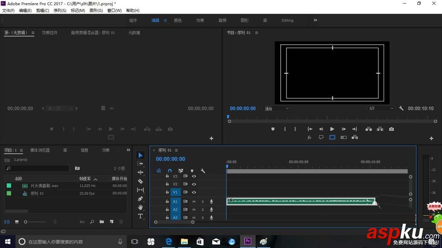Image resolution: width=442 pixels, height=248 pixels.
Task: Toggle the timeline Snap magnet icon
Action: [170, 171]
